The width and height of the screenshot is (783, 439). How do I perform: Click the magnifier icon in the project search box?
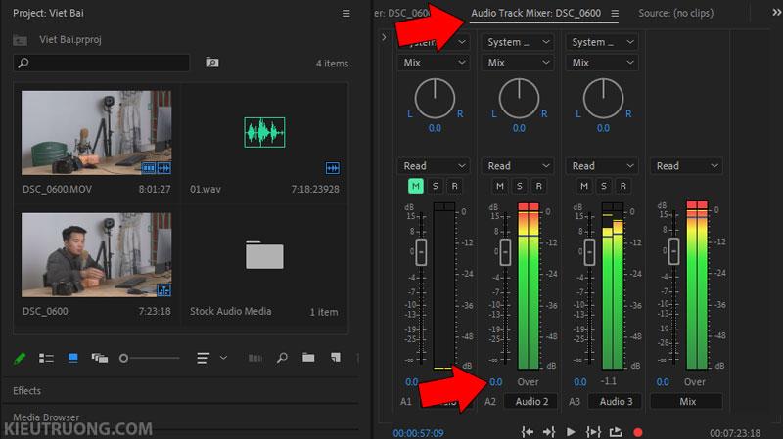point(23,63)
